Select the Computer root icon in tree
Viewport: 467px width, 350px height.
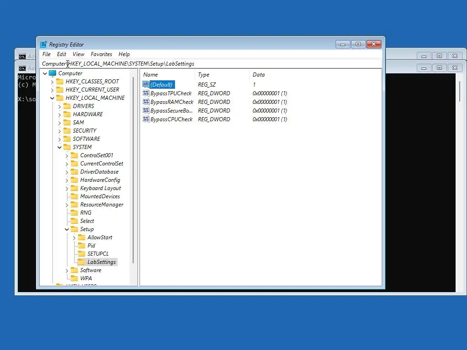coord(52,73)
